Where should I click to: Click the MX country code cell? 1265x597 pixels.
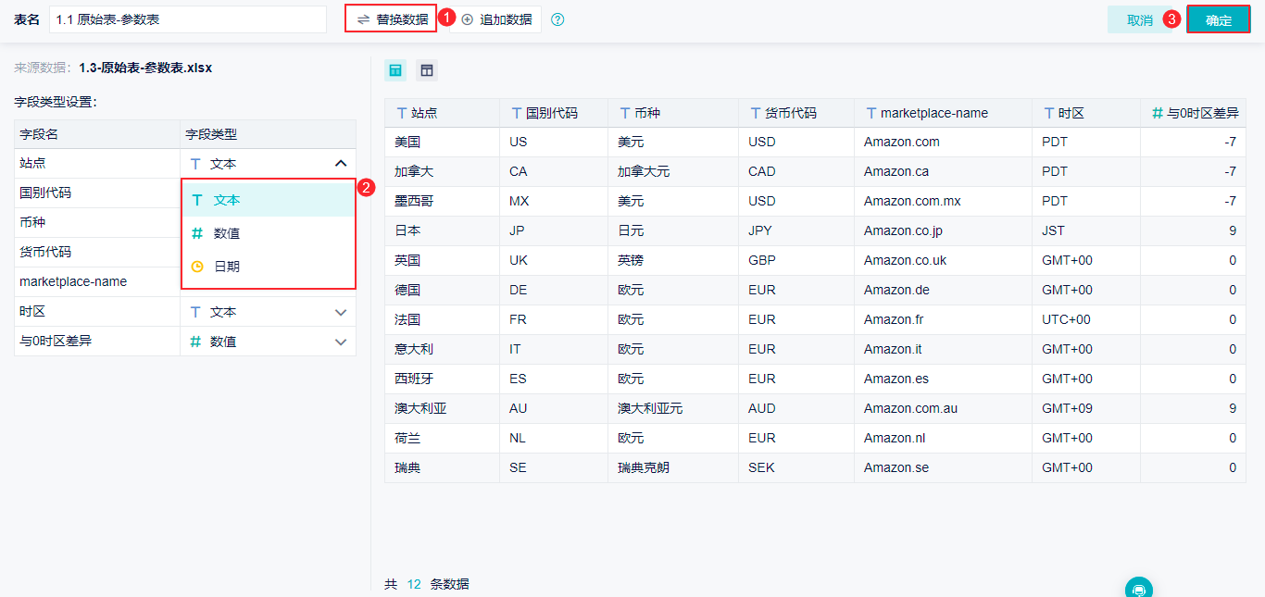pos(554,201)
